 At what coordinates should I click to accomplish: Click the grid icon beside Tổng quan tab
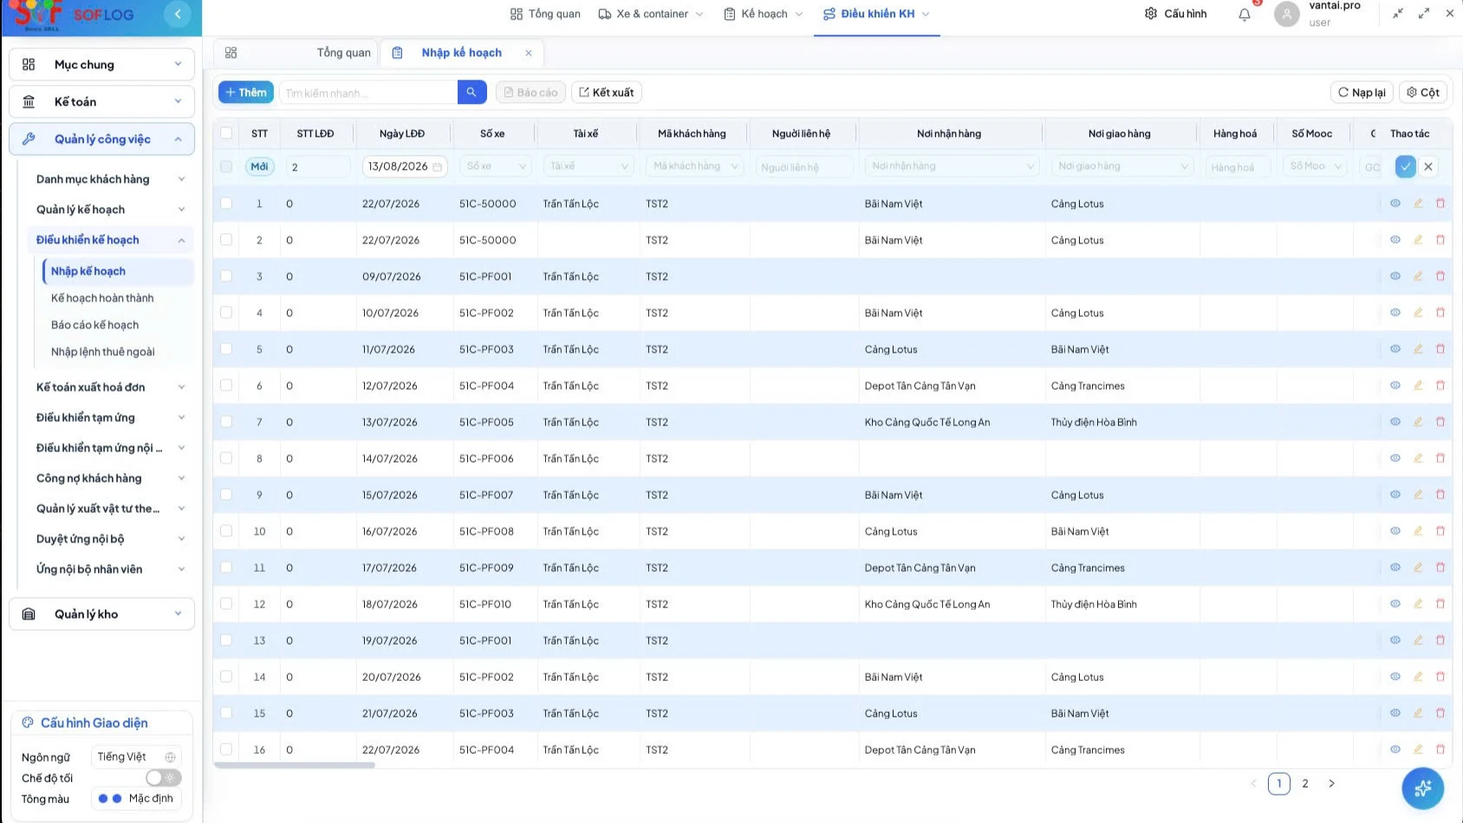point(231,53)
